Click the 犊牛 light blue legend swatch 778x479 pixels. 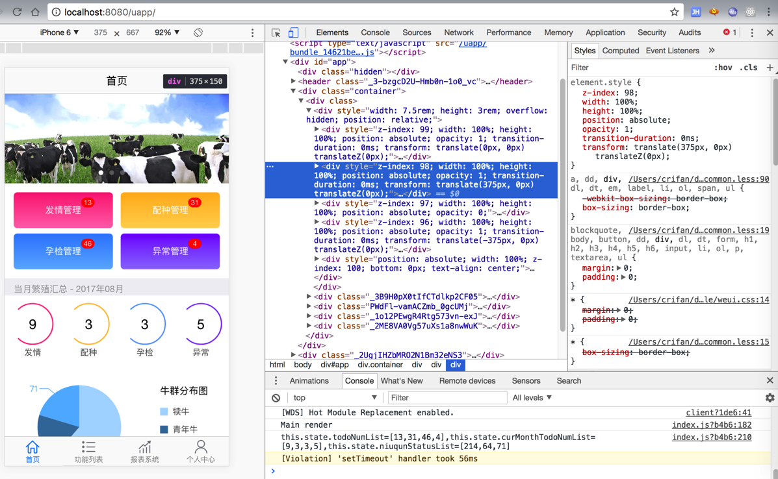164,411
